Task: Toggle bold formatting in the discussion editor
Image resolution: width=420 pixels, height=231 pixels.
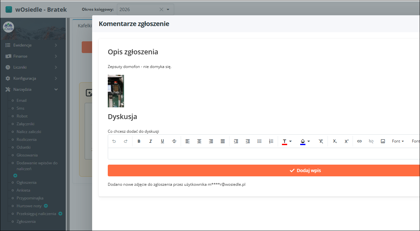Action: [x=139, y=141]
